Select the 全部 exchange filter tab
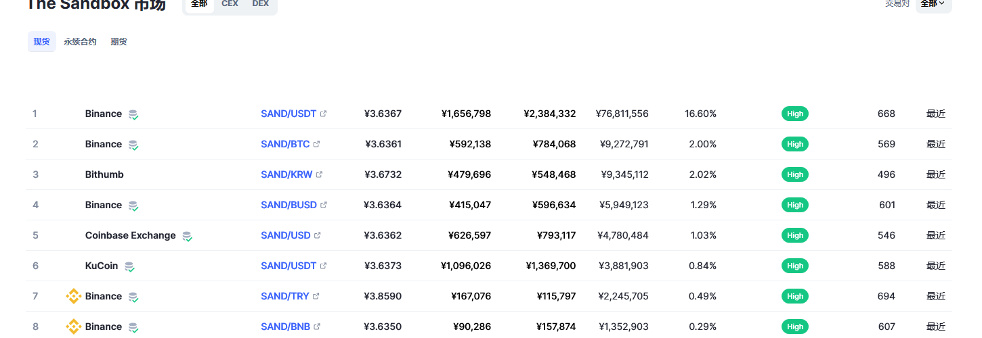The height and width of the screenshot is (338, 982). (x=199, y=4)
